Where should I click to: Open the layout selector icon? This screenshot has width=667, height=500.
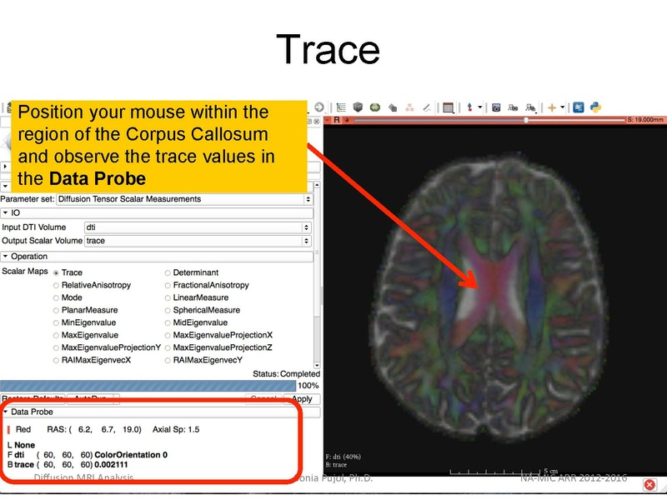[x=449, y=107]
